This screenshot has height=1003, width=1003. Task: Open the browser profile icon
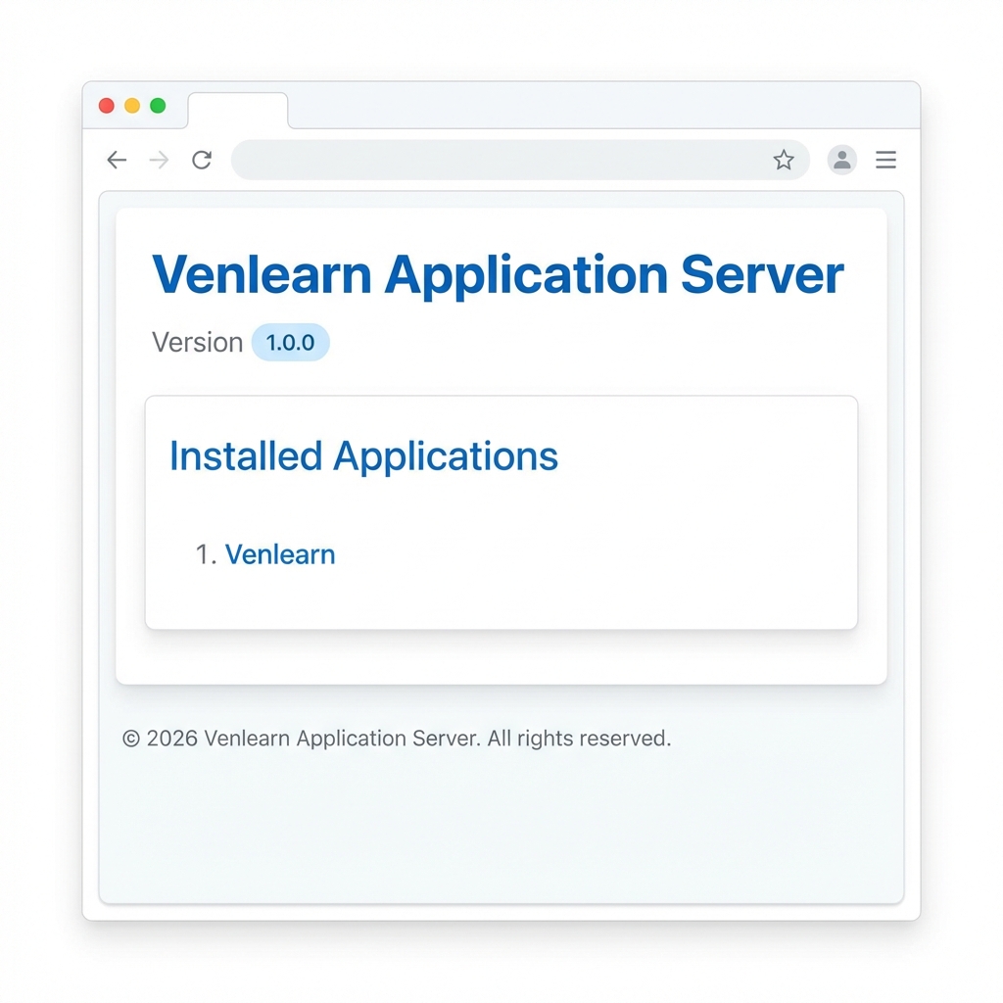(842, 160)
